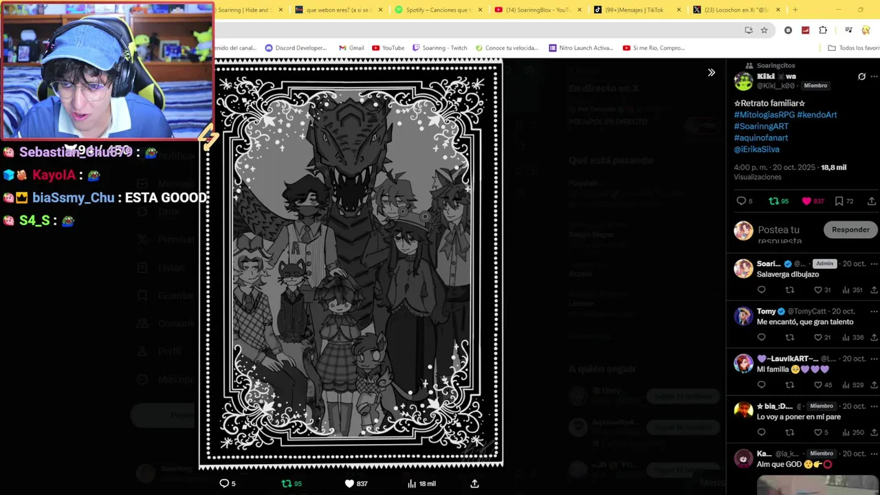Open the @iErikaSilva mention
The width and height of the screenshot is (880, 495).
coord(757,149)
